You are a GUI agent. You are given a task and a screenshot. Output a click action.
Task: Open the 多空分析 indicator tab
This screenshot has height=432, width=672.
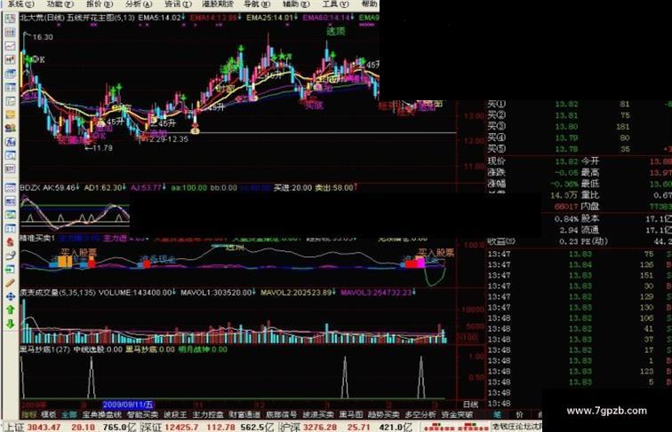tap(420, 414)
